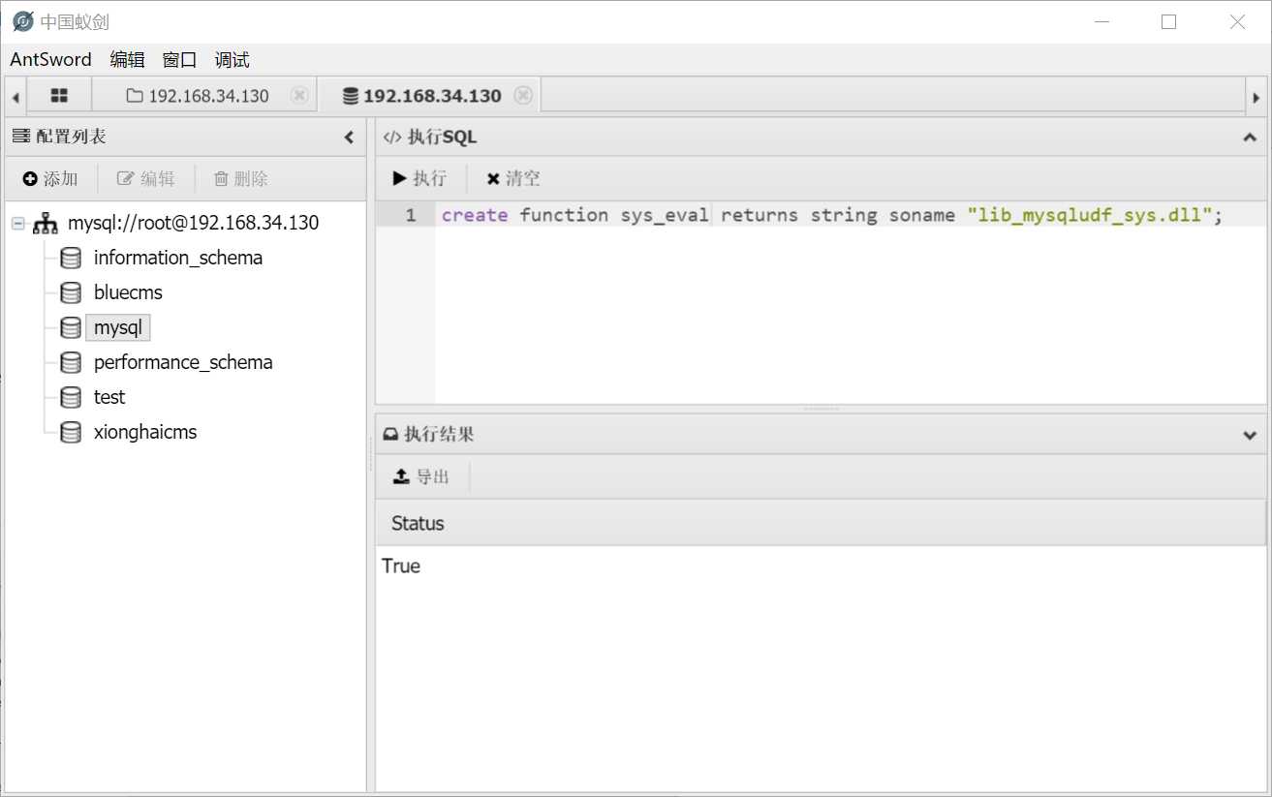Click line number 1 in gutter
The image size is (1272, 797).
pyautogui.click(x=411, y=215)
